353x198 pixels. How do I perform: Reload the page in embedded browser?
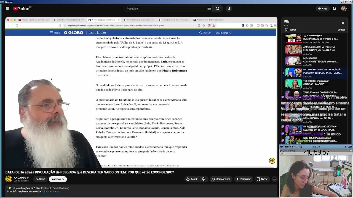click(17, 25)
